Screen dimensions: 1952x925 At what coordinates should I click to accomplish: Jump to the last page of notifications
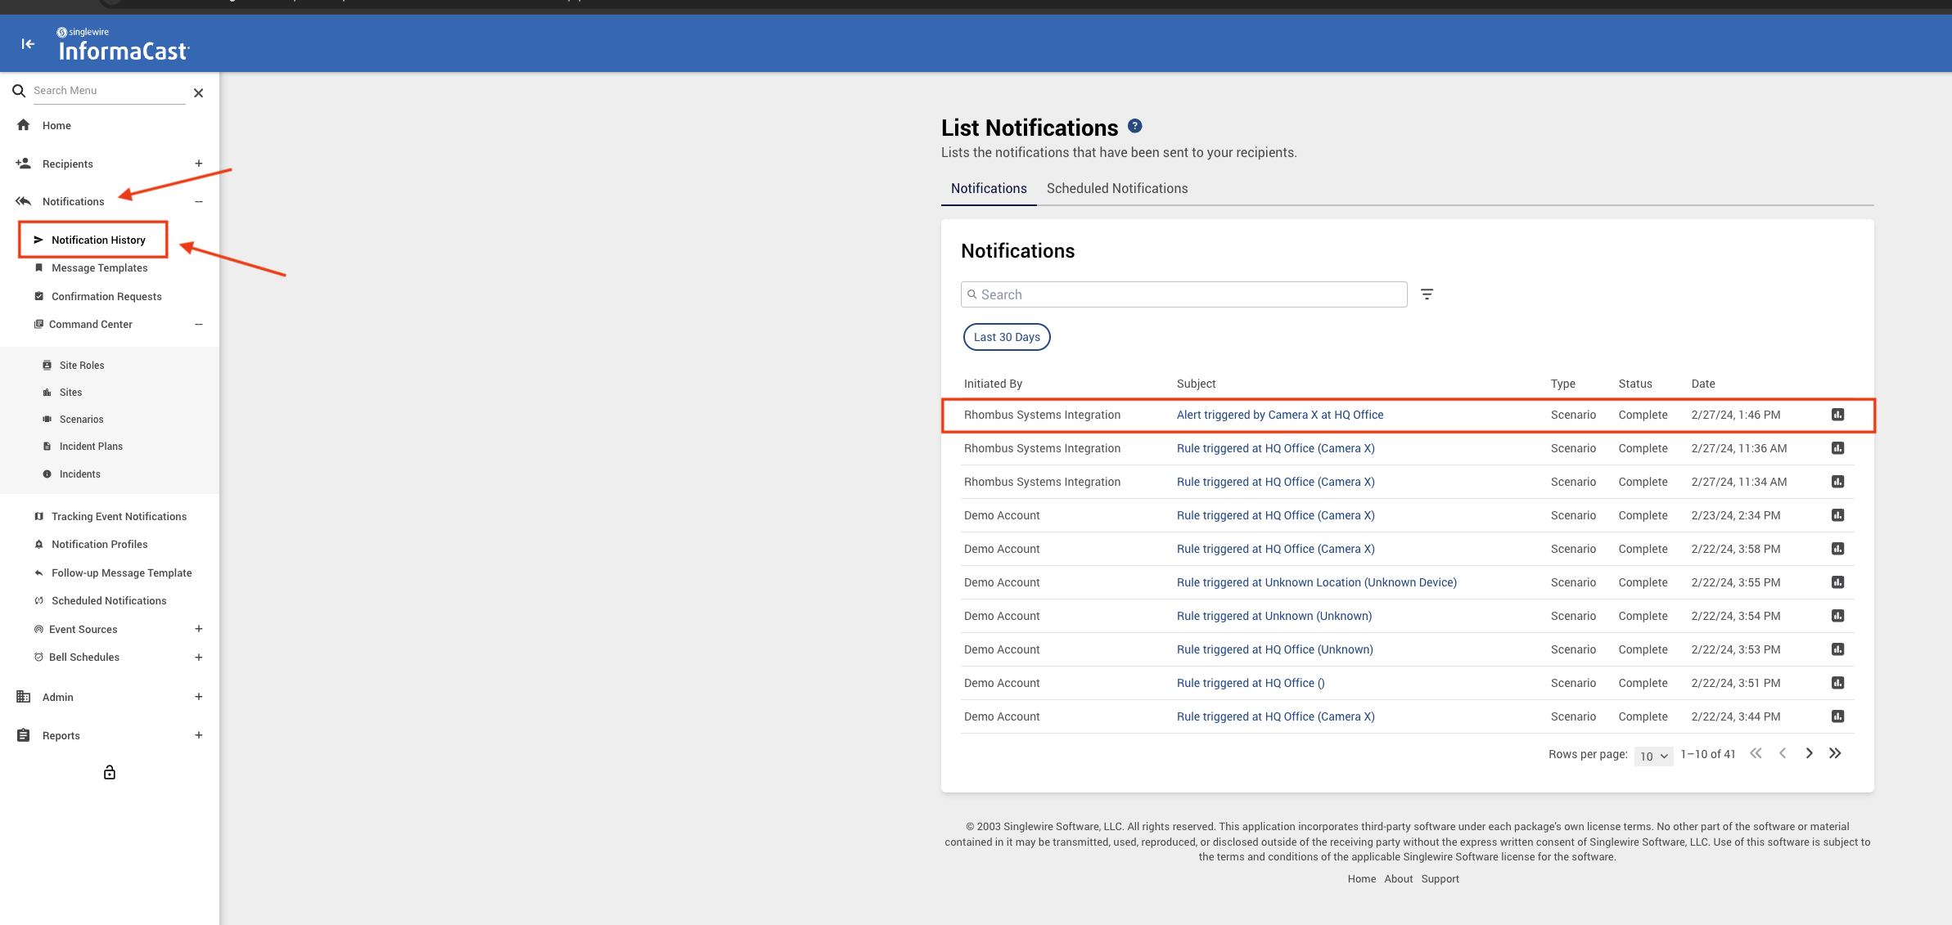1835,753
